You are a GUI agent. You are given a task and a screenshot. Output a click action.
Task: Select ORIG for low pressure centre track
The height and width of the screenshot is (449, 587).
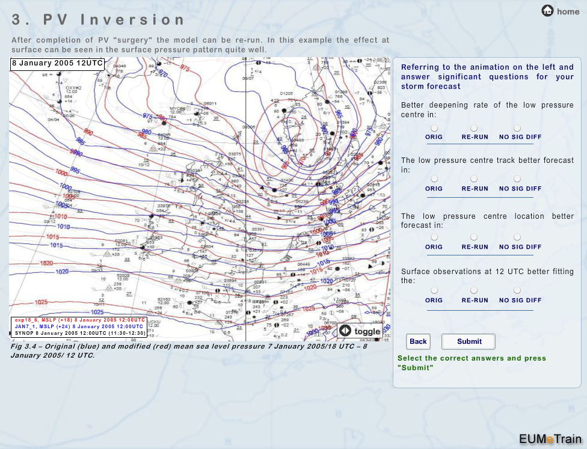click(x=434, y=179)
